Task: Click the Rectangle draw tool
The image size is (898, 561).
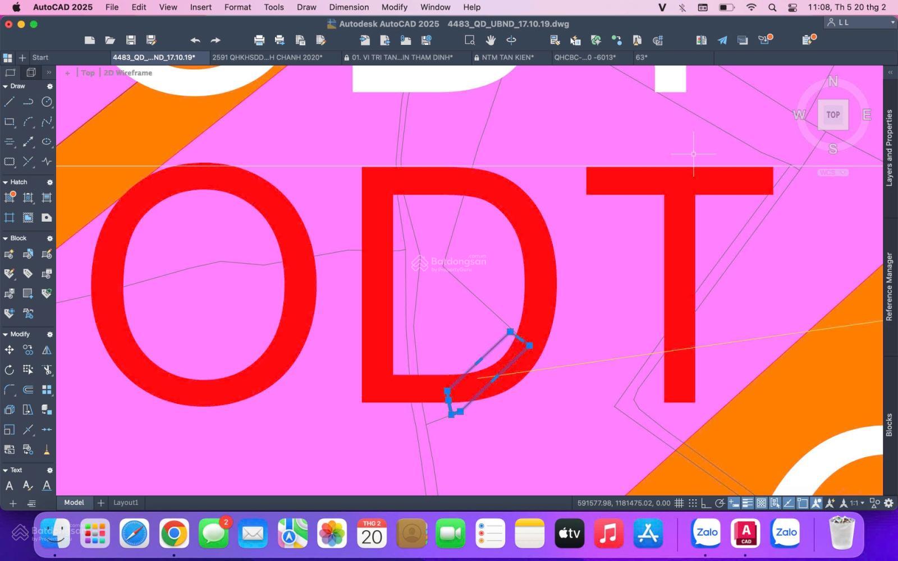Action: [10, 122]
